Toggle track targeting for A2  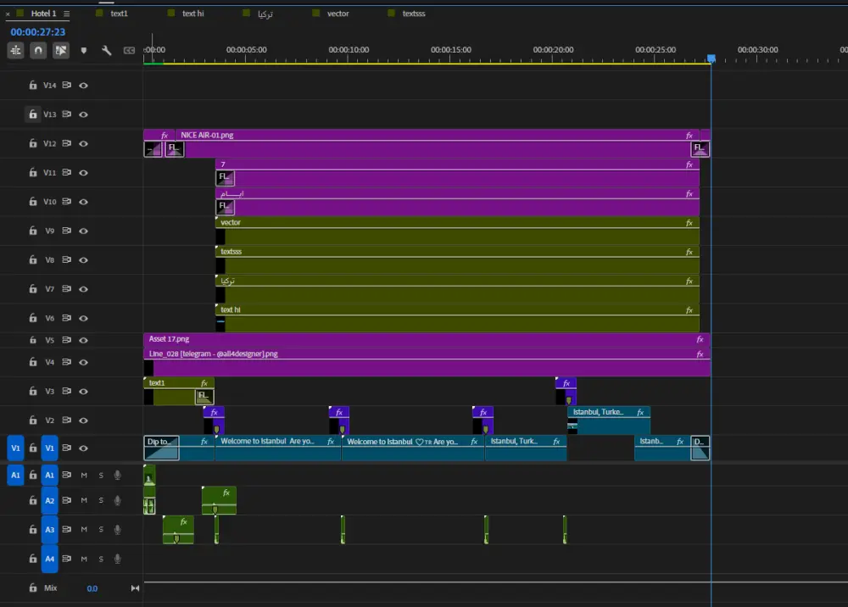pyautogui.click(x=50, y=500)
